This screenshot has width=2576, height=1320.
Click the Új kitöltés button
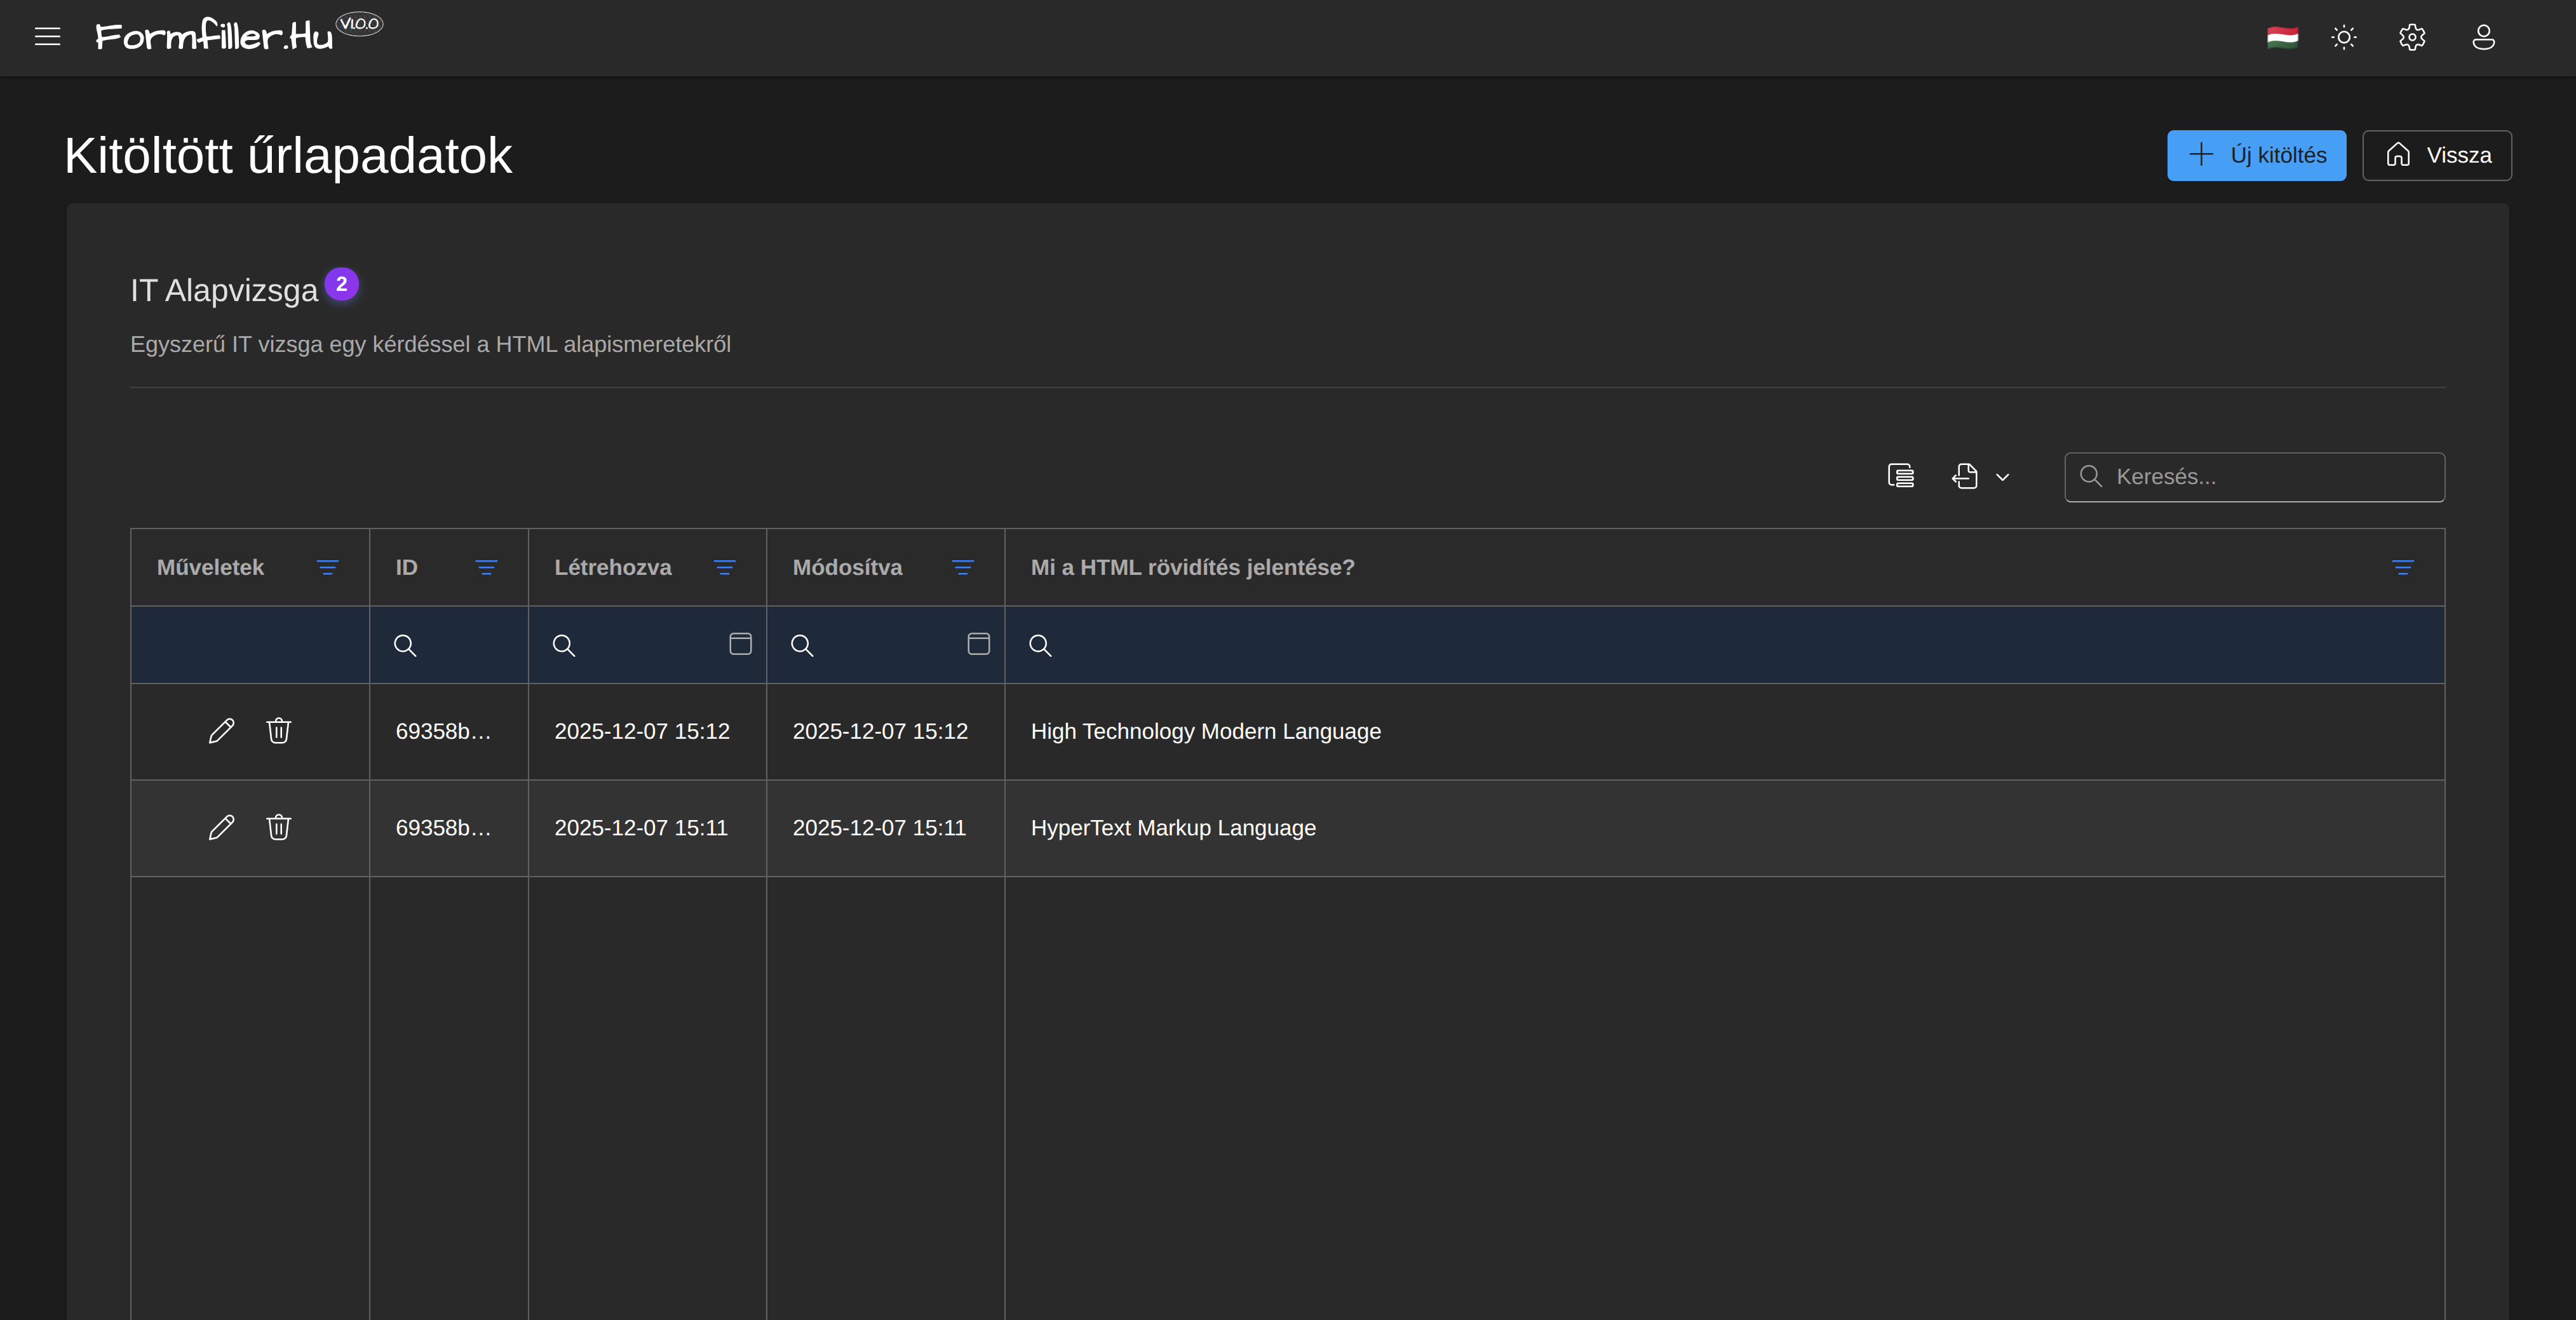pos(2256,155)
